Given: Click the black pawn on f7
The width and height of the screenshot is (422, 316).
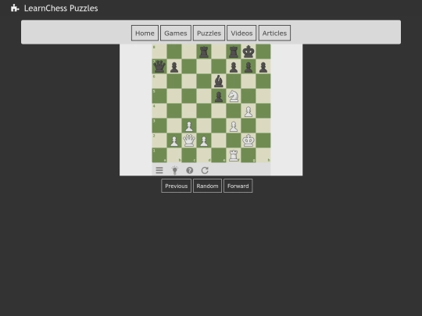Looking at the screenshot, I should point(234,66).
